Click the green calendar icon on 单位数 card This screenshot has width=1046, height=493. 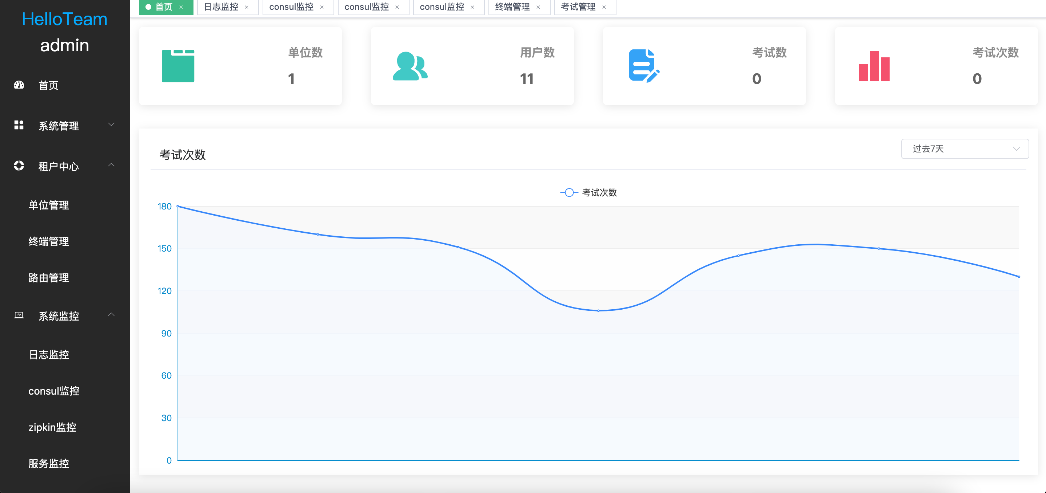178,66
